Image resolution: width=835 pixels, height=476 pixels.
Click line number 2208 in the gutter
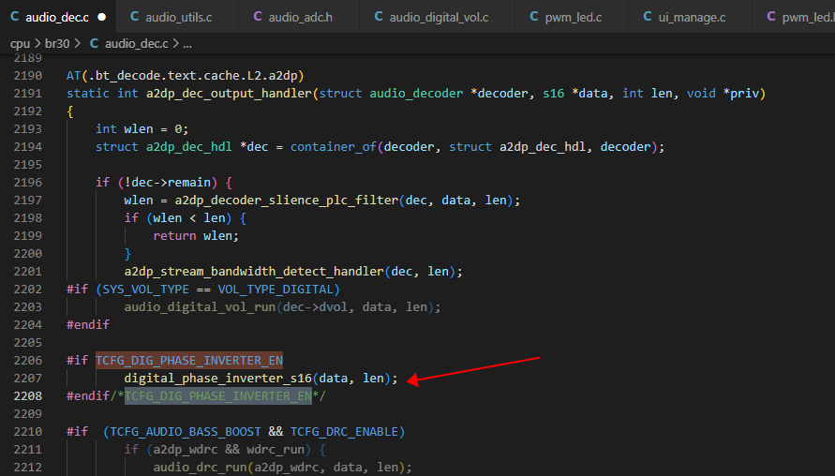click(28, 396)
